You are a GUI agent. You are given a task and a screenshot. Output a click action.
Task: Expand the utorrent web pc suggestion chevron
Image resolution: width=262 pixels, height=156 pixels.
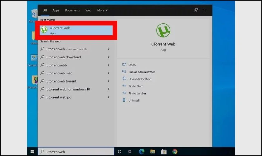109,97
